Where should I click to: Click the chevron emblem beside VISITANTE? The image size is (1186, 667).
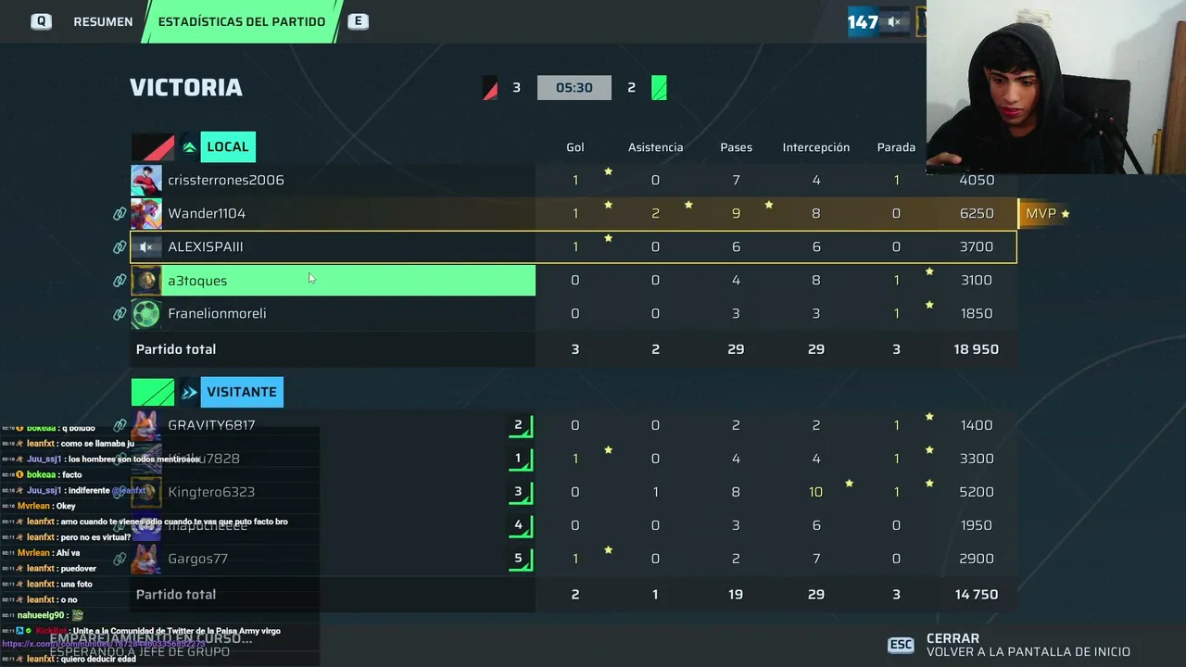point(189,392)
